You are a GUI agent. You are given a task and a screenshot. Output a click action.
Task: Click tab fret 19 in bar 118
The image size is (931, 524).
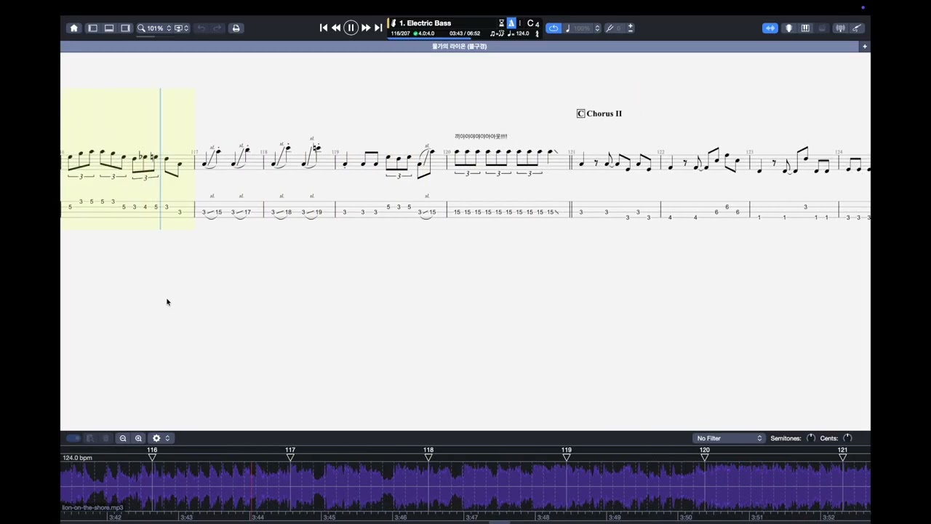tap(318, 213)
